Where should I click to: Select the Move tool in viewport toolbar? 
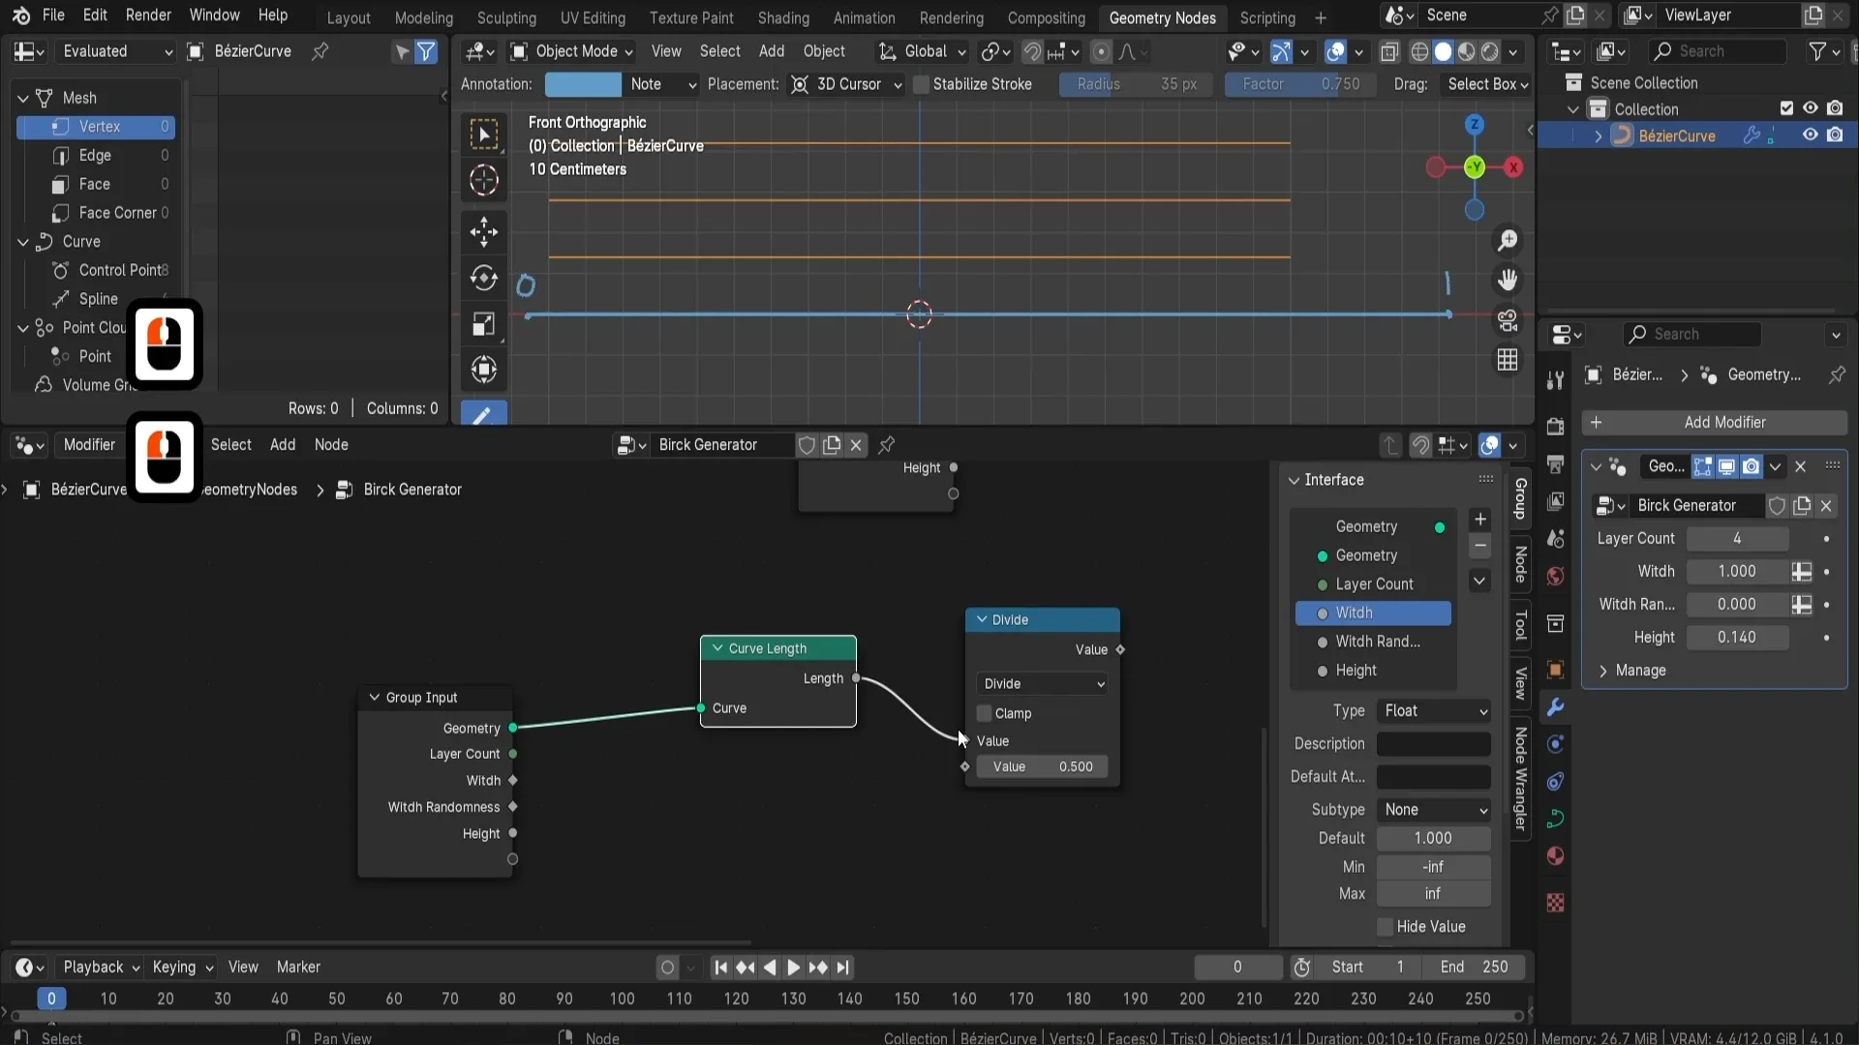483,231
